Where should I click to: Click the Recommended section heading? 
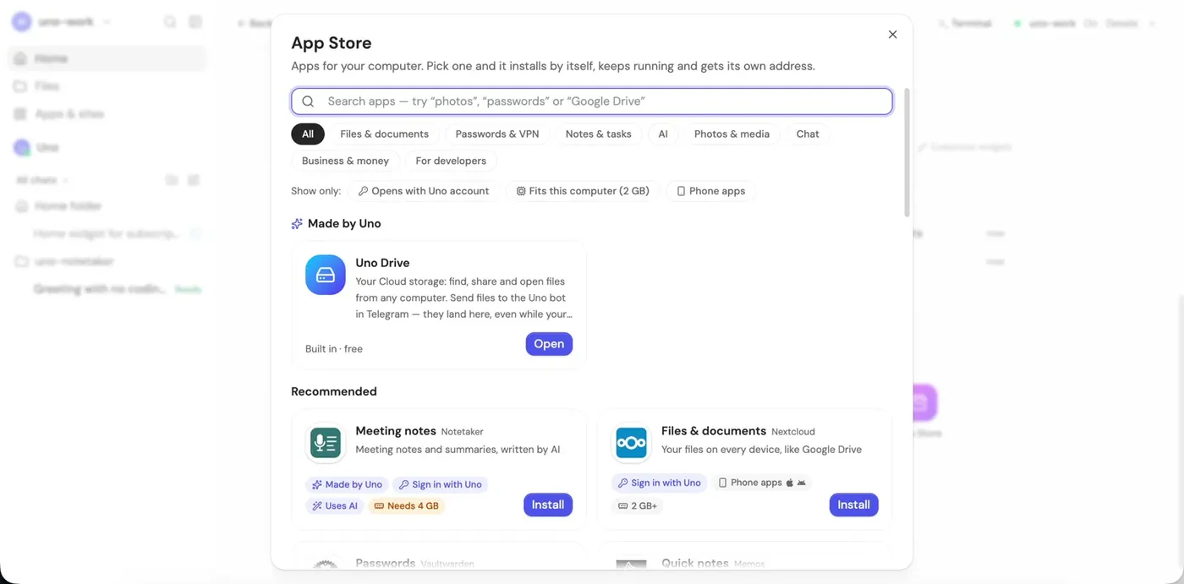334,391
